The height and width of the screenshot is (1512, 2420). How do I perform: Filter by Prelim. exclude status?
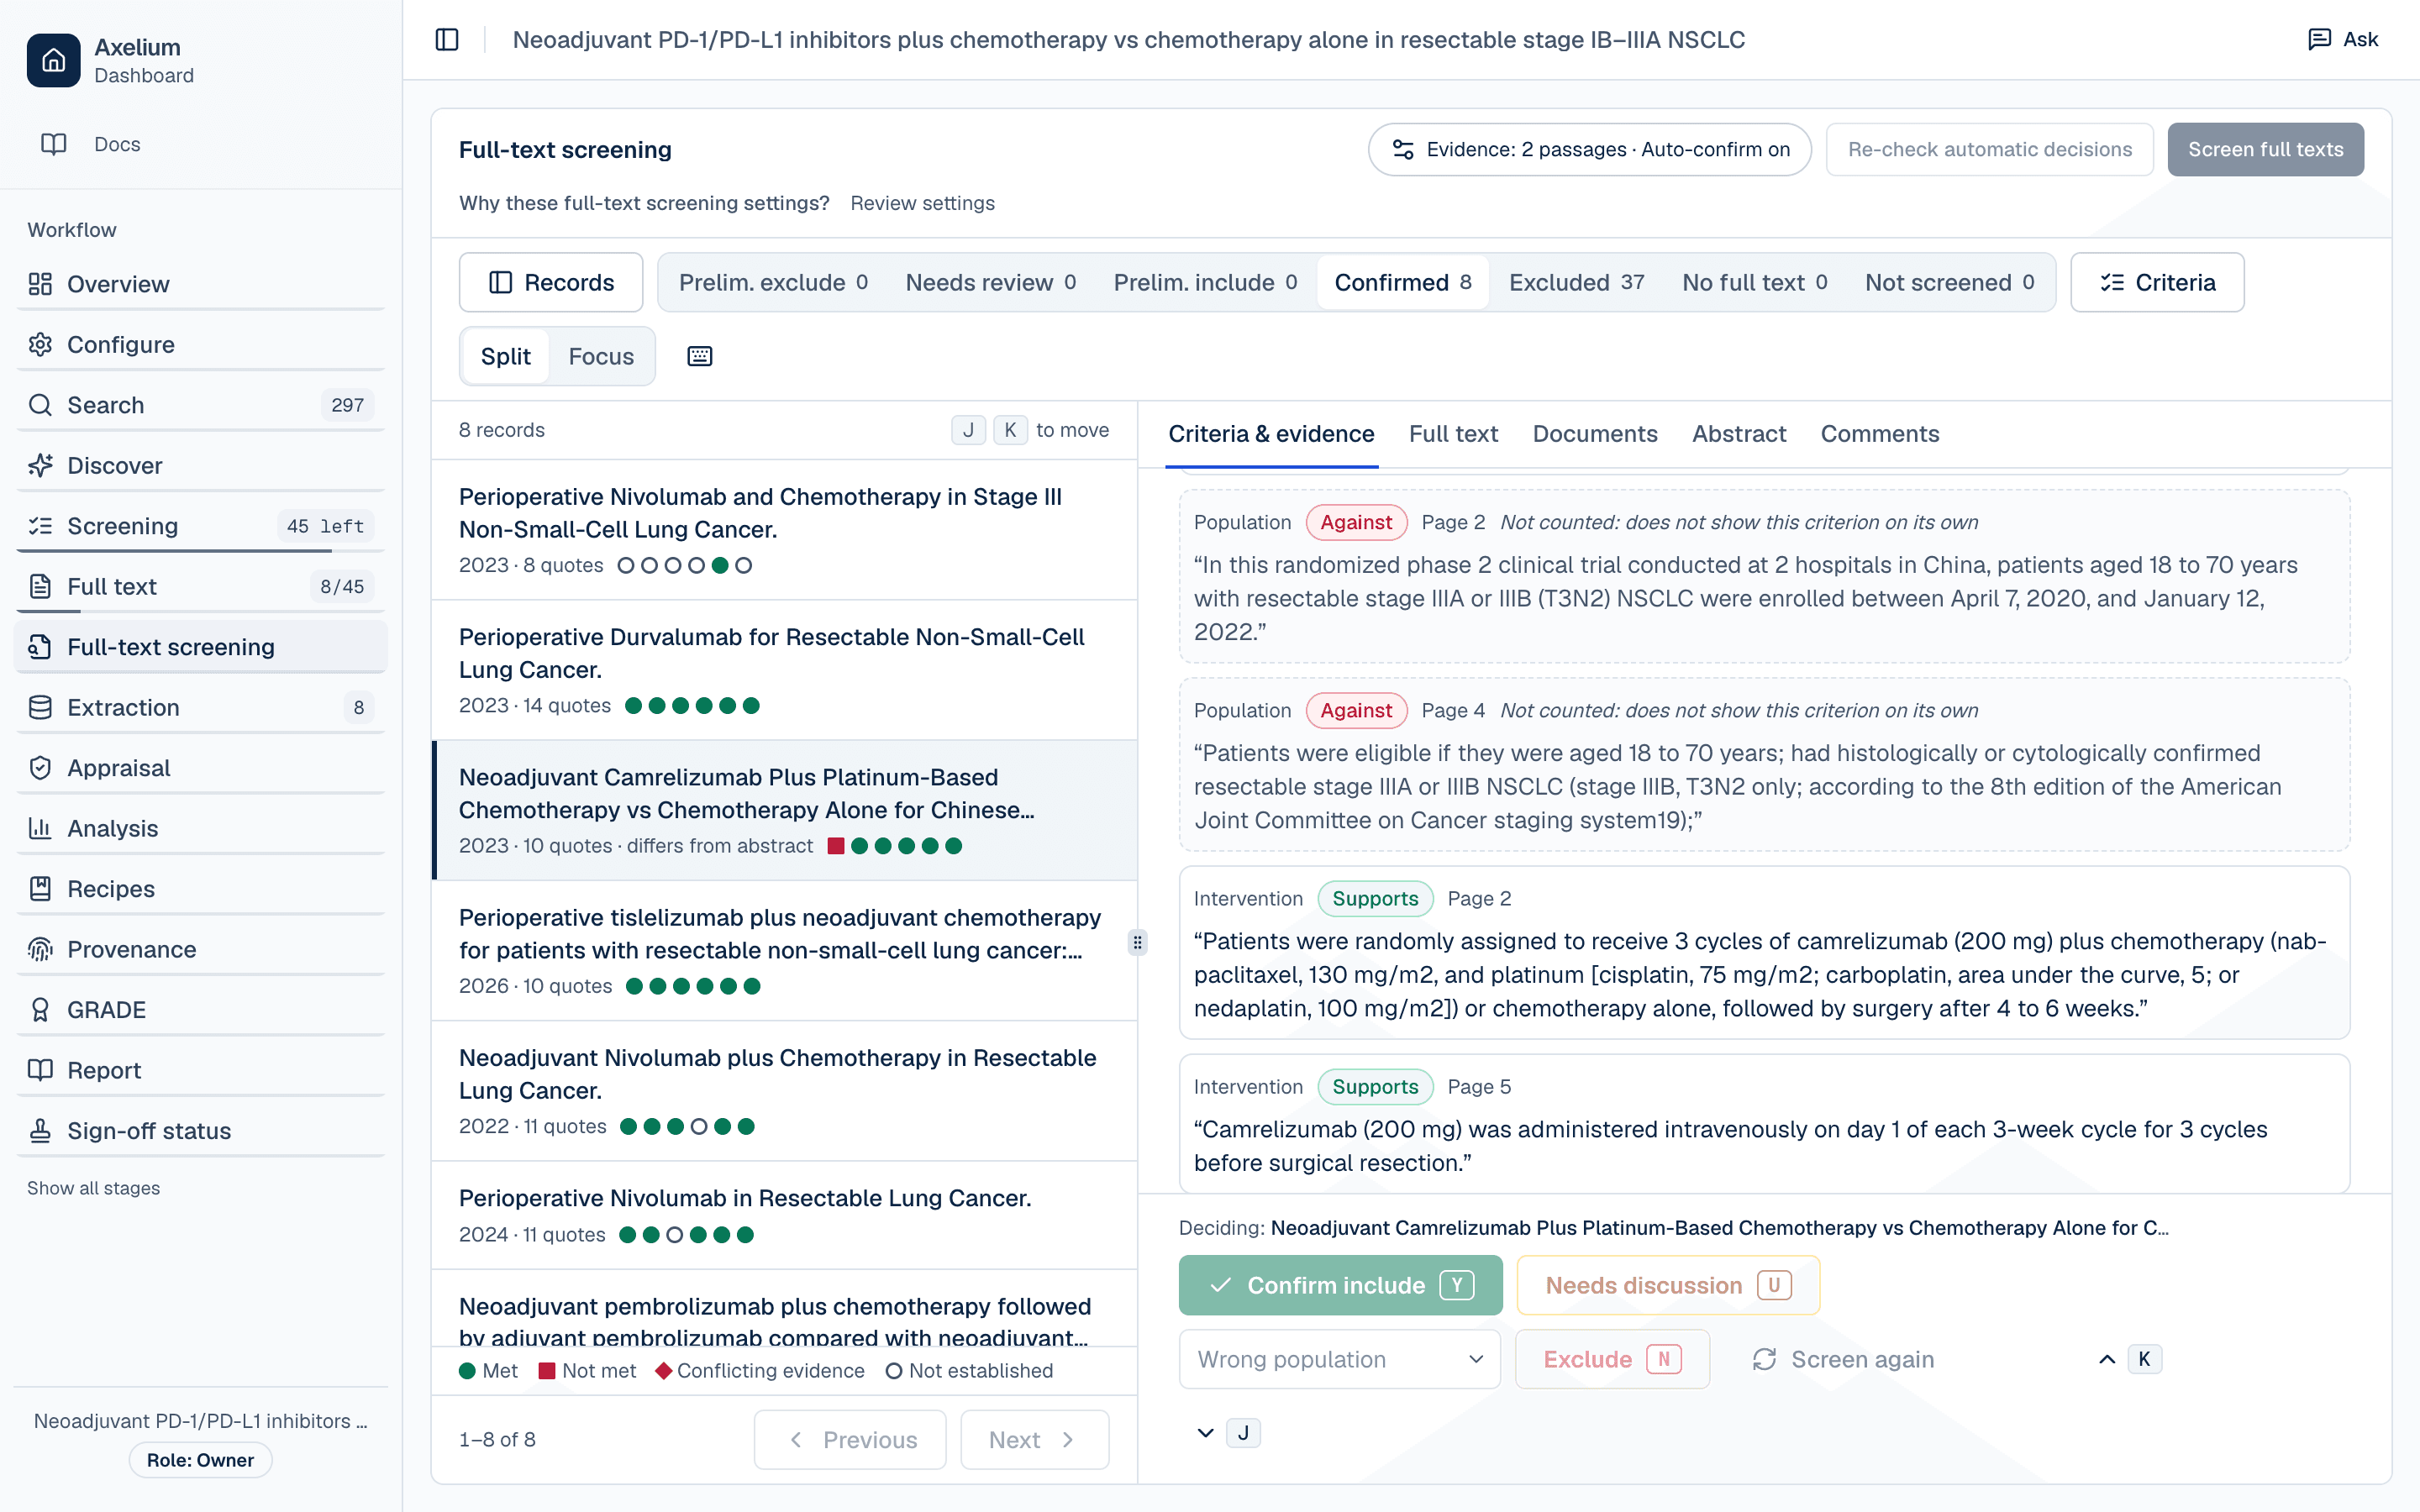[773, 282]
